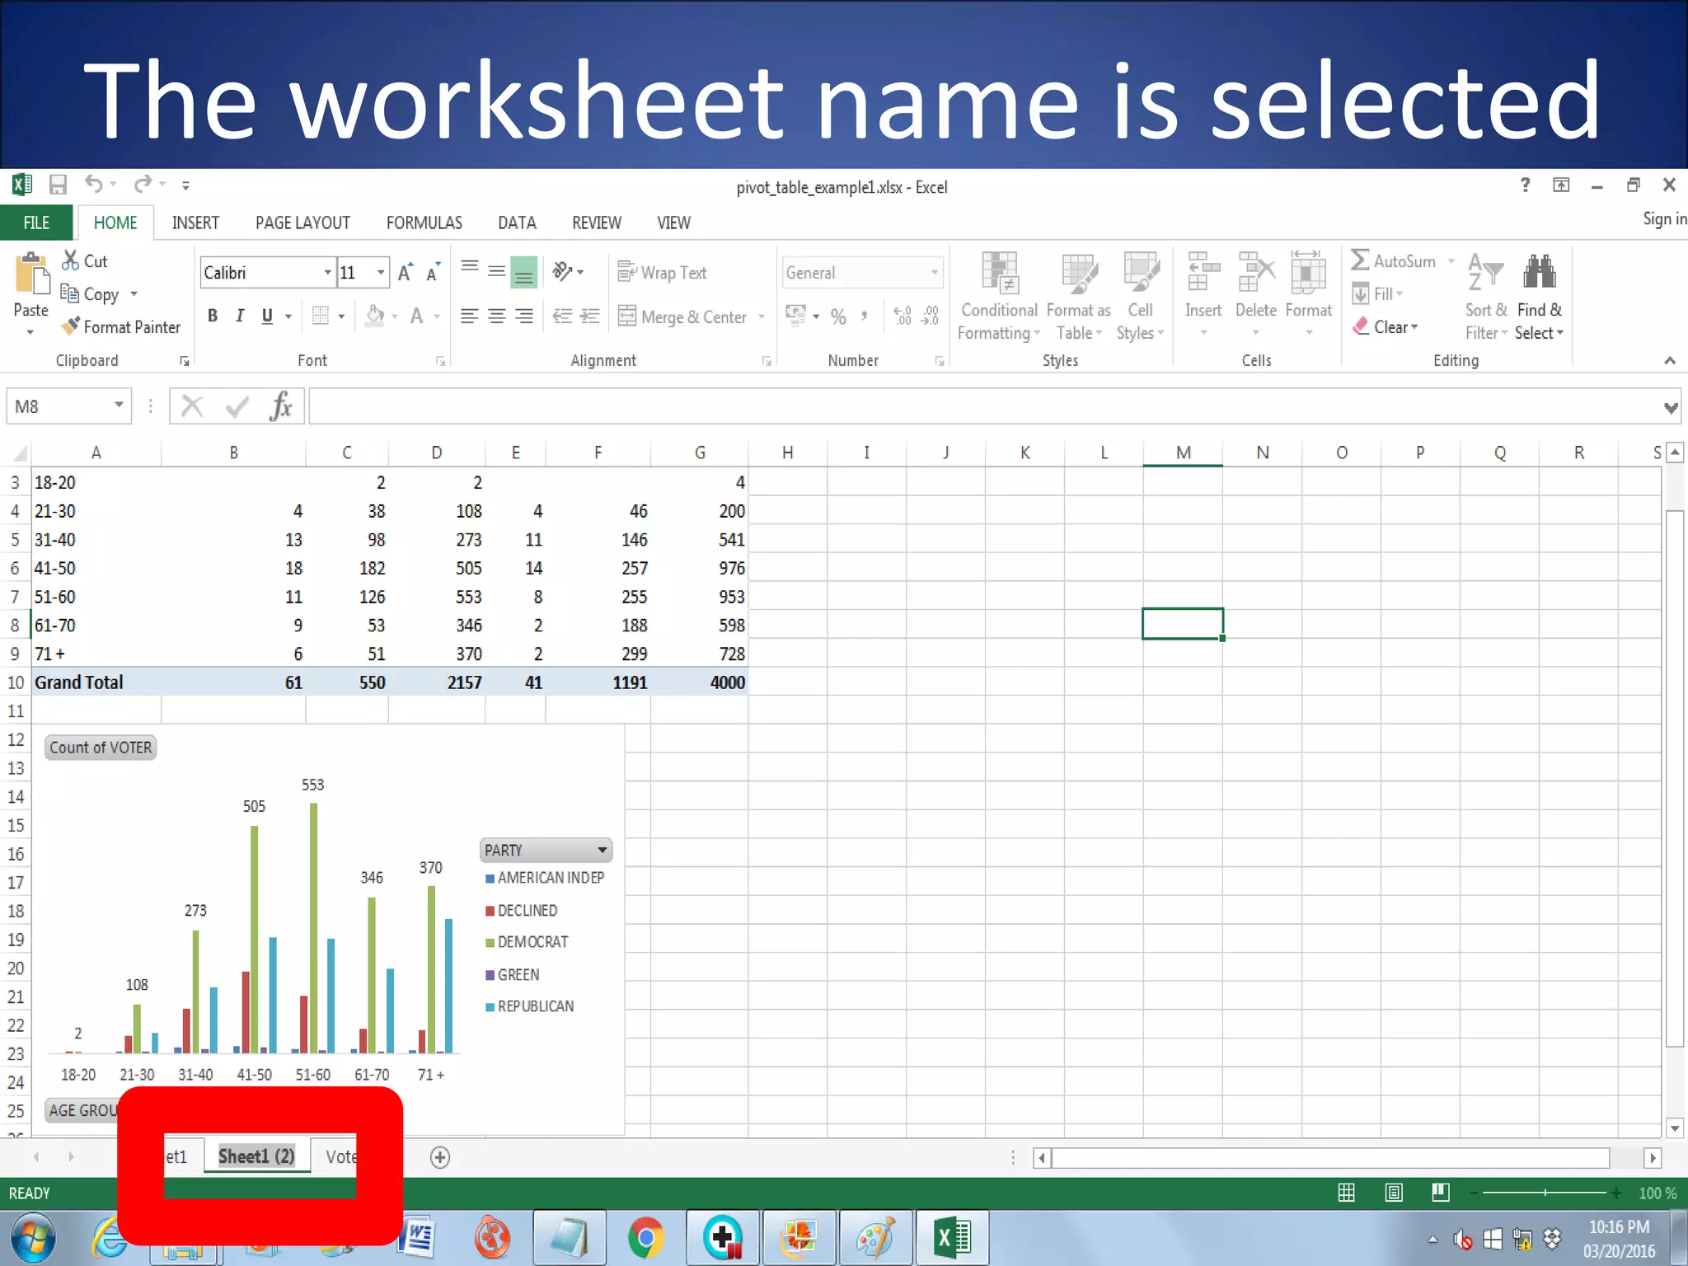Click the Save icon in quick access toolbar
This screenshot has height=1266, width=1688.
pyautogui.click(x=57, y=185)
